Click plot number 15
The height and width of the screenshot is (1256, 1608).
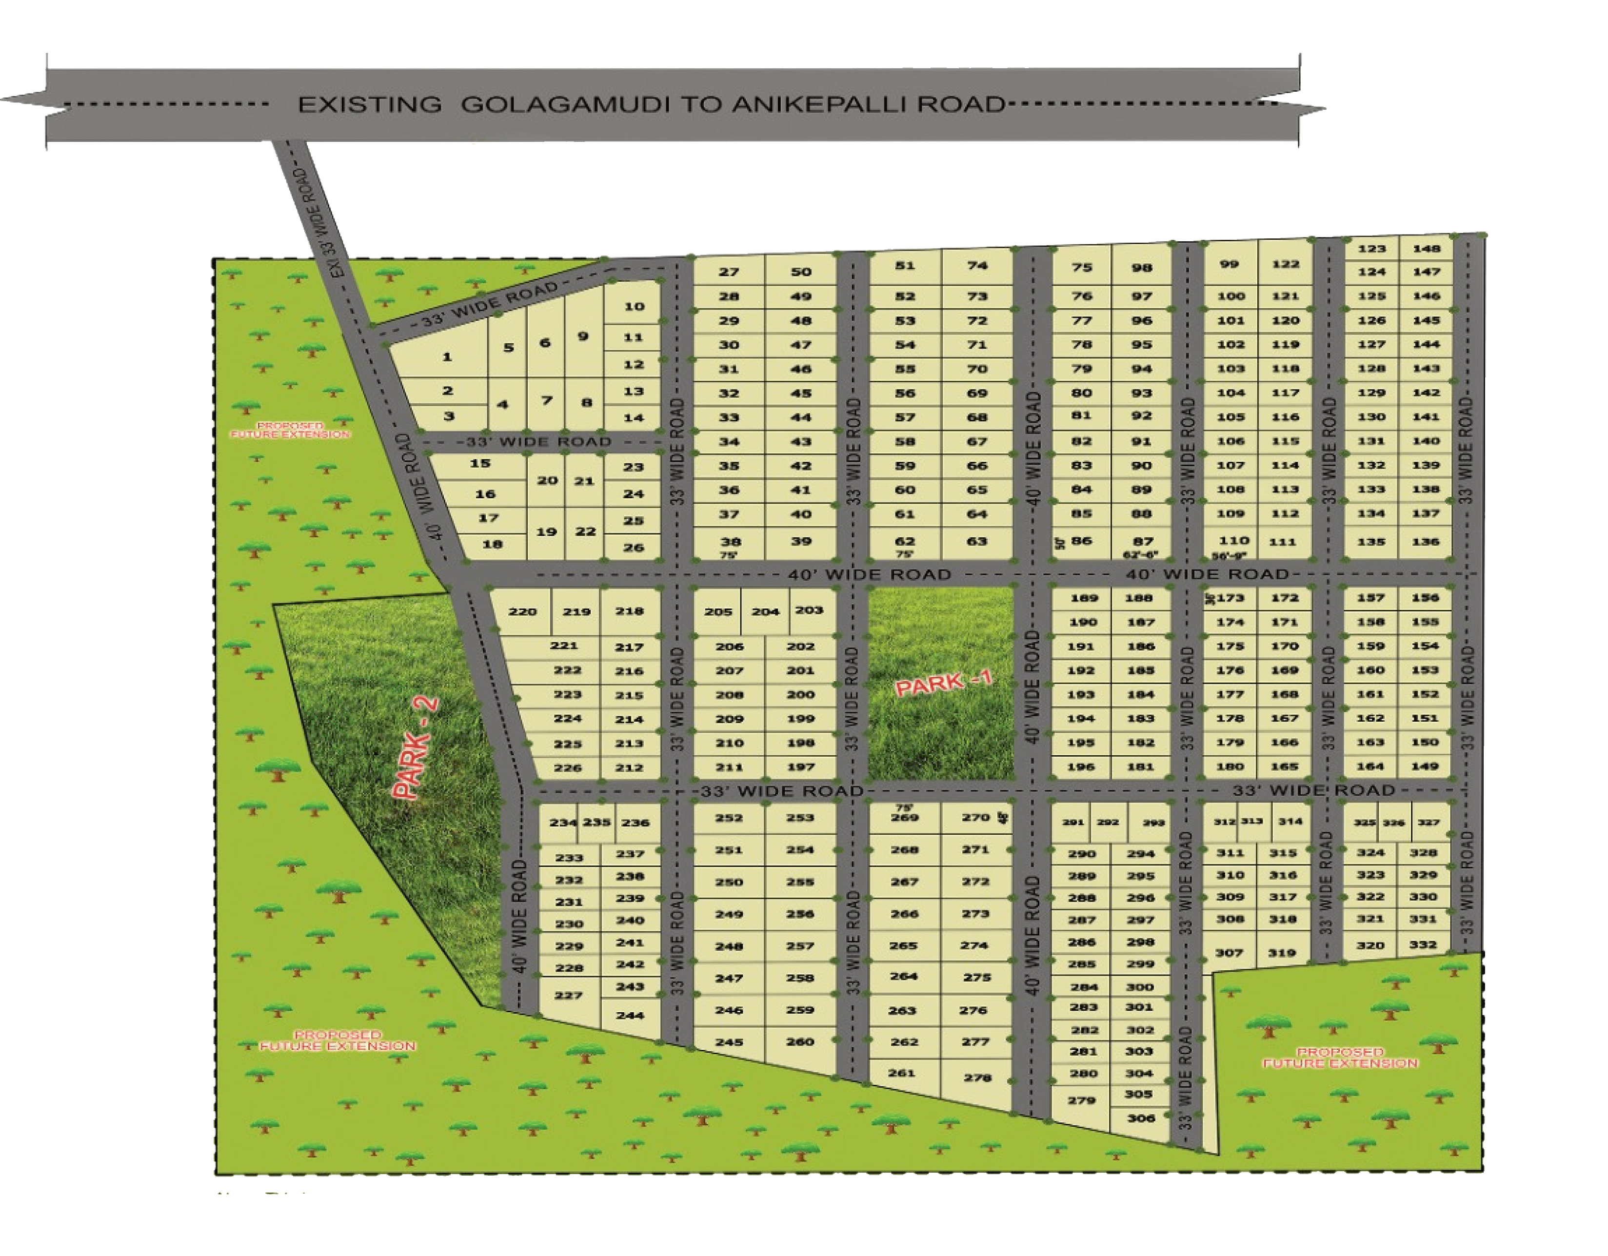[480, 464]
